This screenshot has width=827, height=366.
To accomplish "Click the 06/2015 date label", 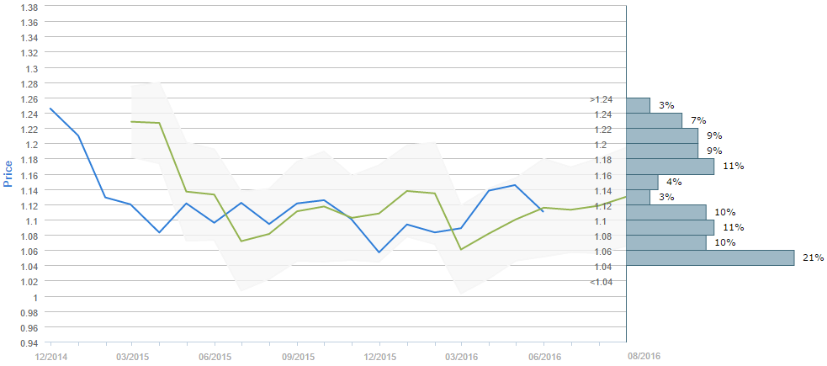I will coord(215,356).
